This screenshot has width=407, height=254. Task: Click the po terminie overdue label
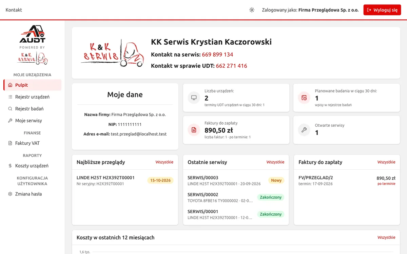(x=386, y=184)
